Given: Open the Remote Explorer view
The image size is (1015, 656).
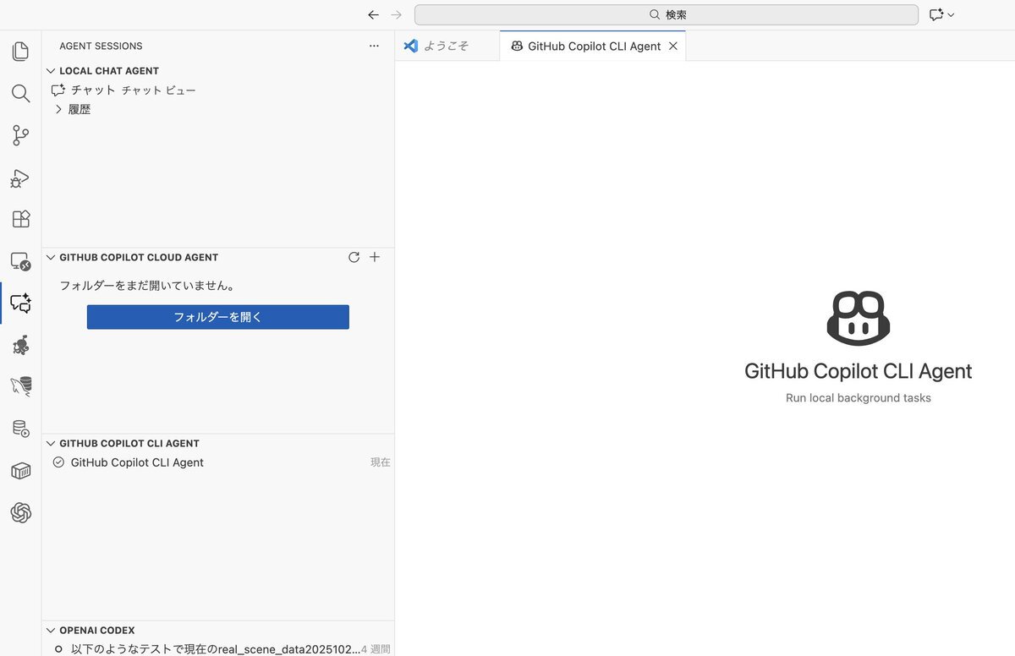Looking at the screenshot, I should click(21, 261).
